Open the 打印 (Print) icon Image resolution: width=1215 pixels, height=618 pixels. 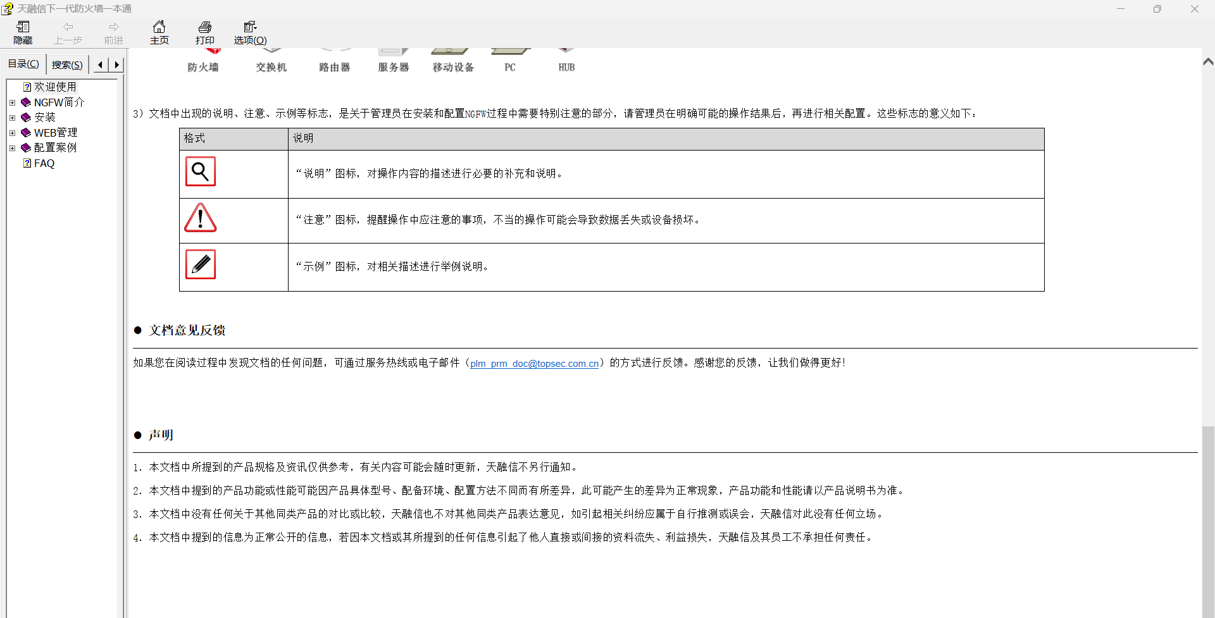[x=204, y=32]
